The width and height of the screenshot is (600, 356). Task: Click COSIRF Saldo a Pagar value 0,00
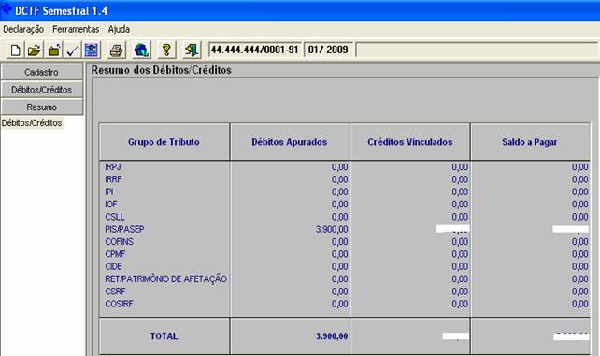tap(580, 304)
